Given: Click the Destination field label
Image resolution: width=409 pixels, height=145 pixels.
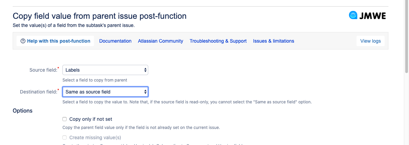Looking at the screenshot, I should (x=39, y=92).
